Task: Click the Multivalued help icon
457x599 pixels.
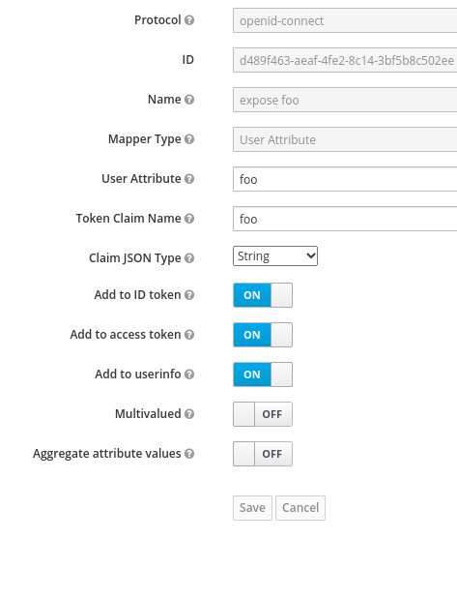Action: (189, 414)
